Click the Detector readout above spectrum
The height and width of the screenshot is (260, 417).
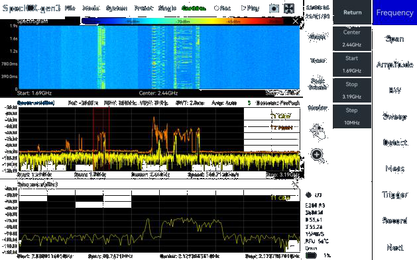(x=278, y=103)
